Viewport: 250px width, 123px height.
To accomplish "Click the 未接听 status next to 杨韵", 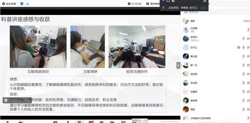I will click(x=246, y=21).
